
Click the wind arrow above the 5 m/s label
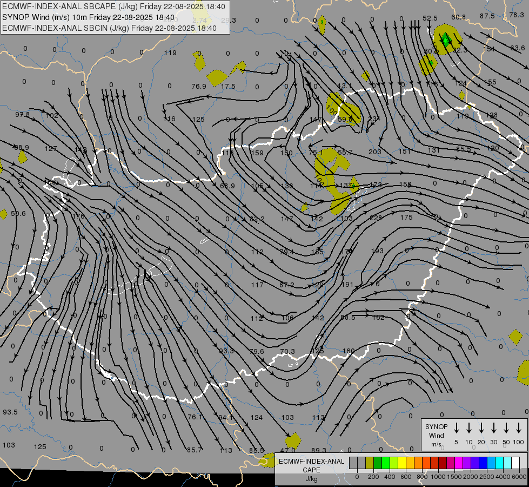(456, 428)
